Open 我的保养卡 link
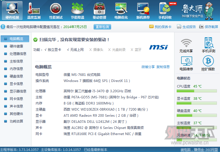Image resolution: width=220 pixels, height=152 pixels. click(163, 27)
